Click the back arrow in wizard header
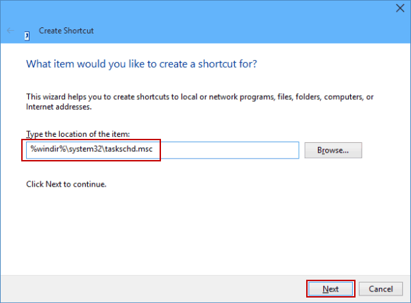The width and height of the screenshot is (411, 303). 10,31
